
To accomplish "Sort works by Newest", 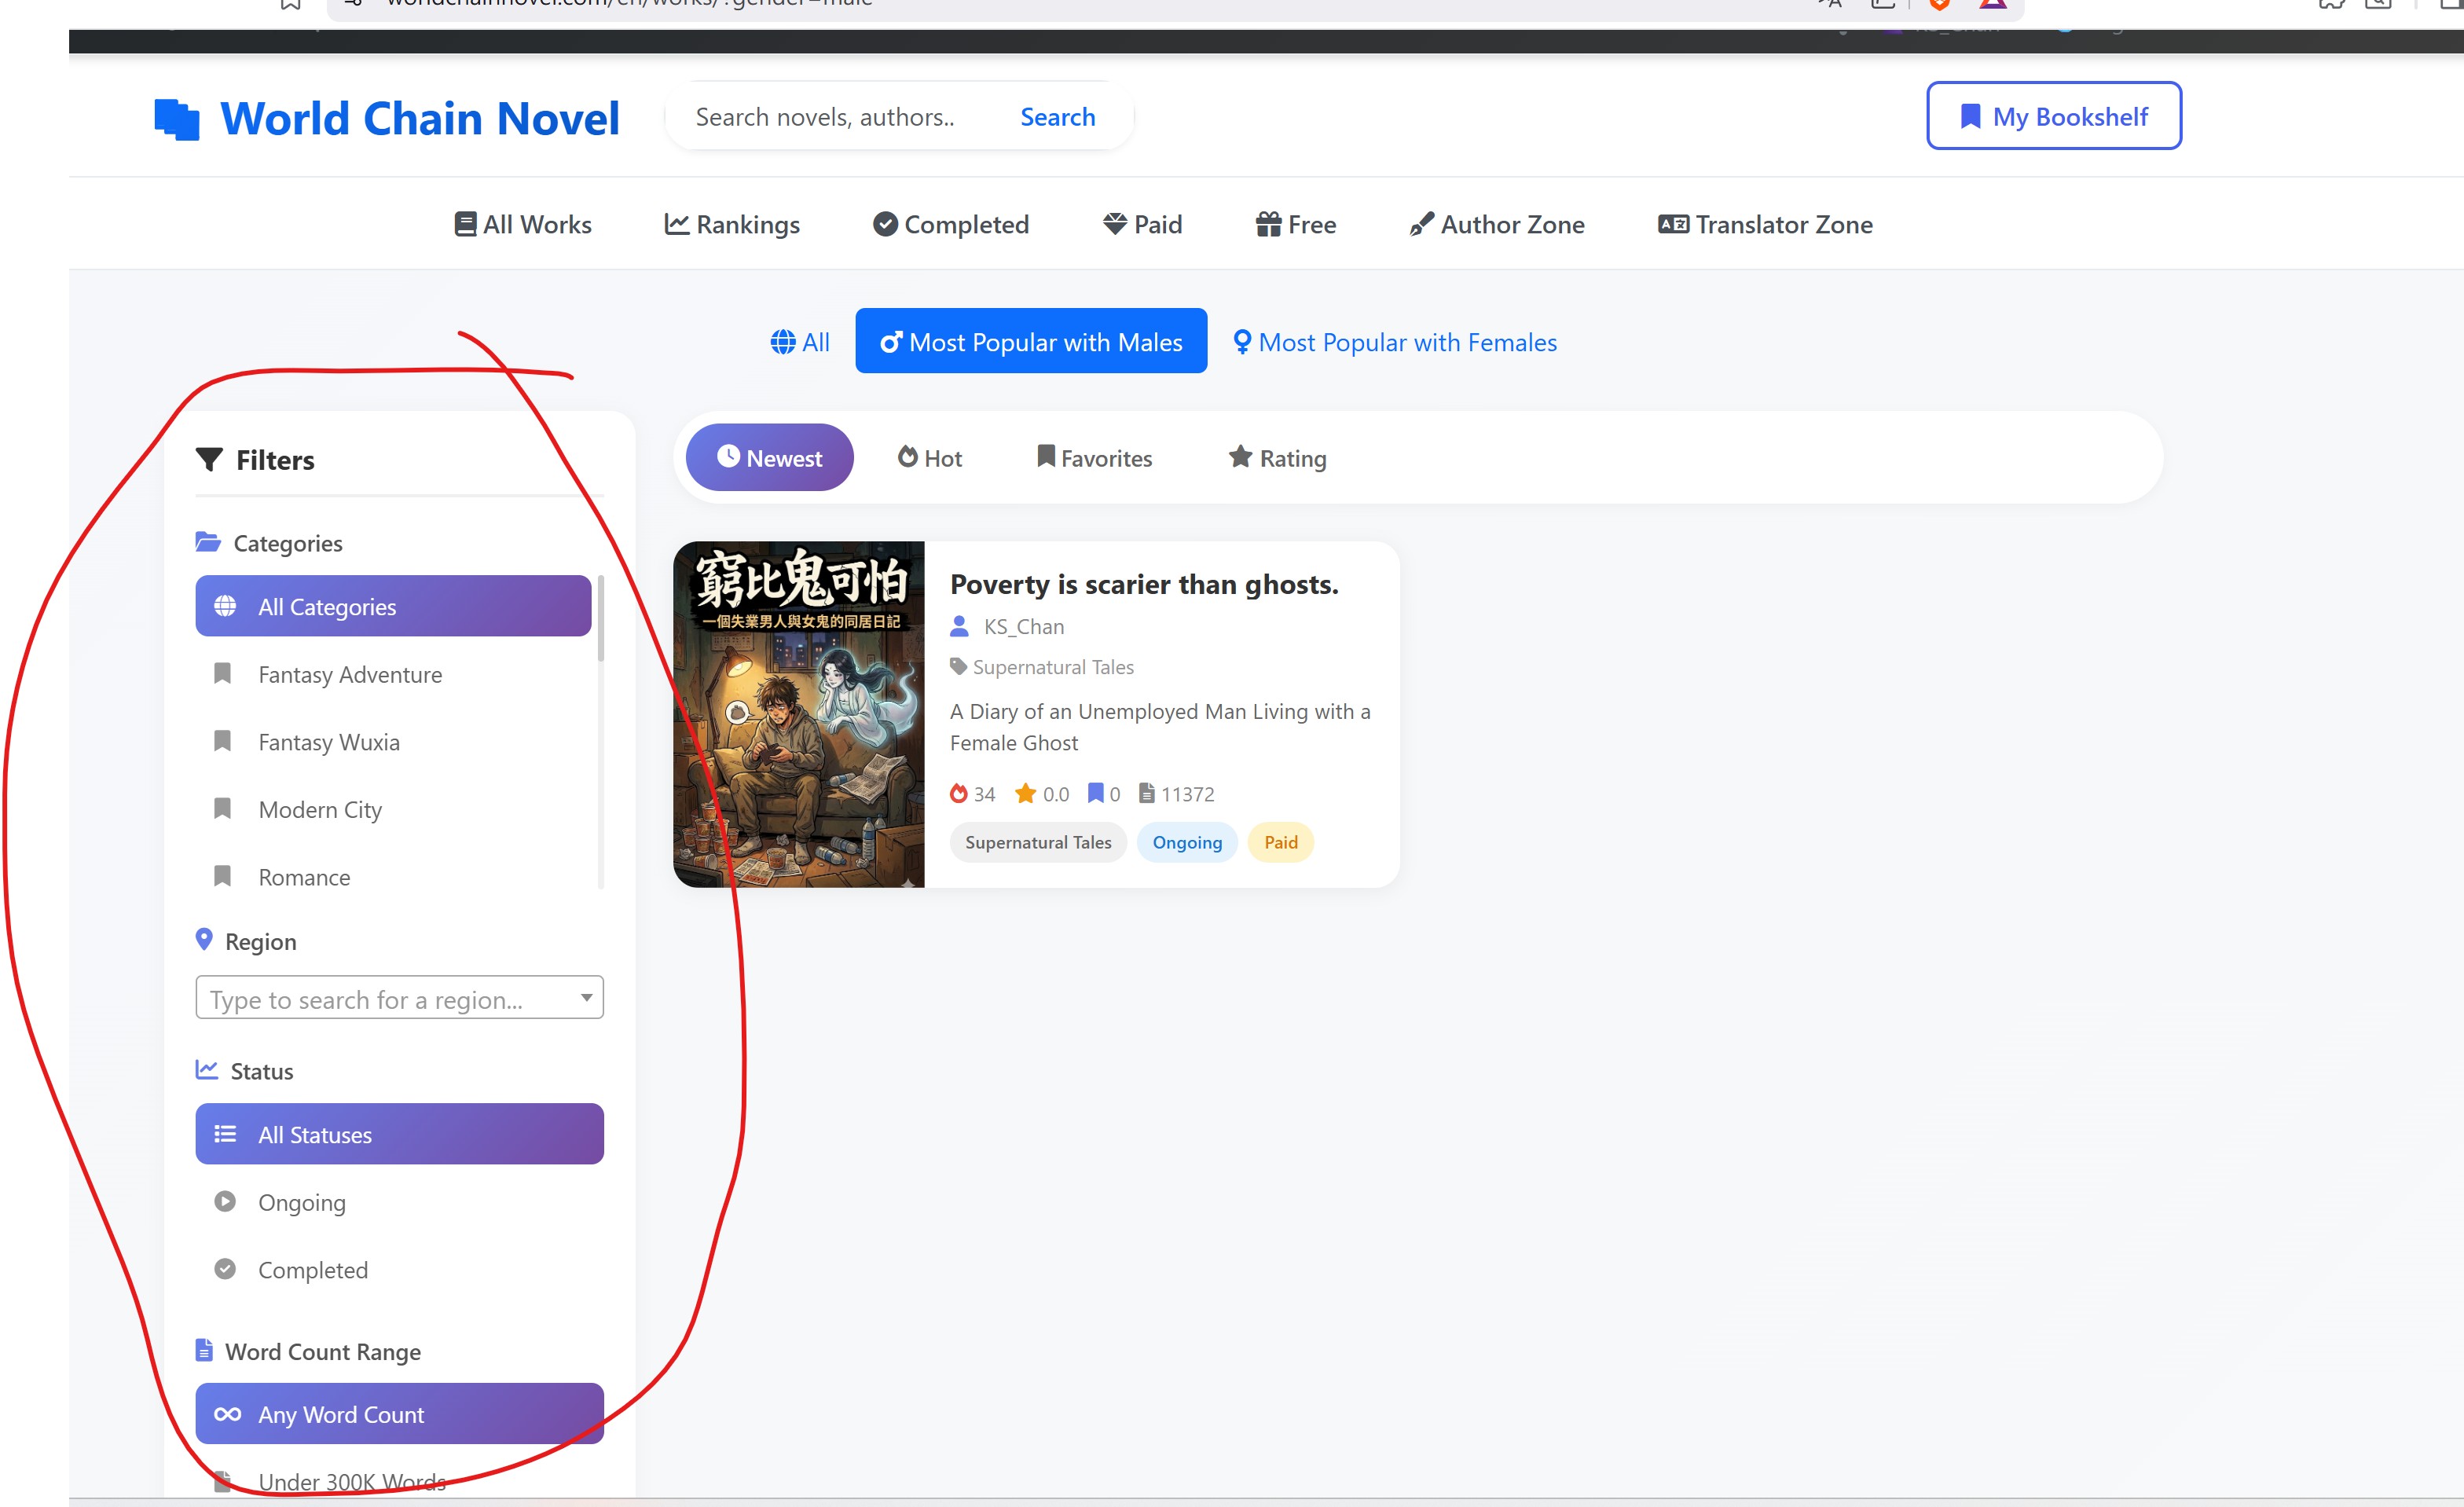I will (x=769, y=457).
